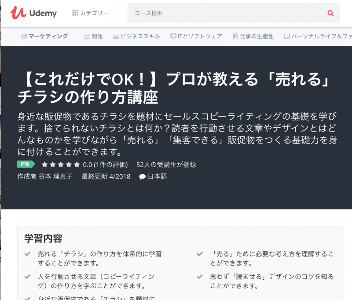Click the green 新着 badge
The image size is (352, 300).
pyautogui.click(x=26, y=165)
